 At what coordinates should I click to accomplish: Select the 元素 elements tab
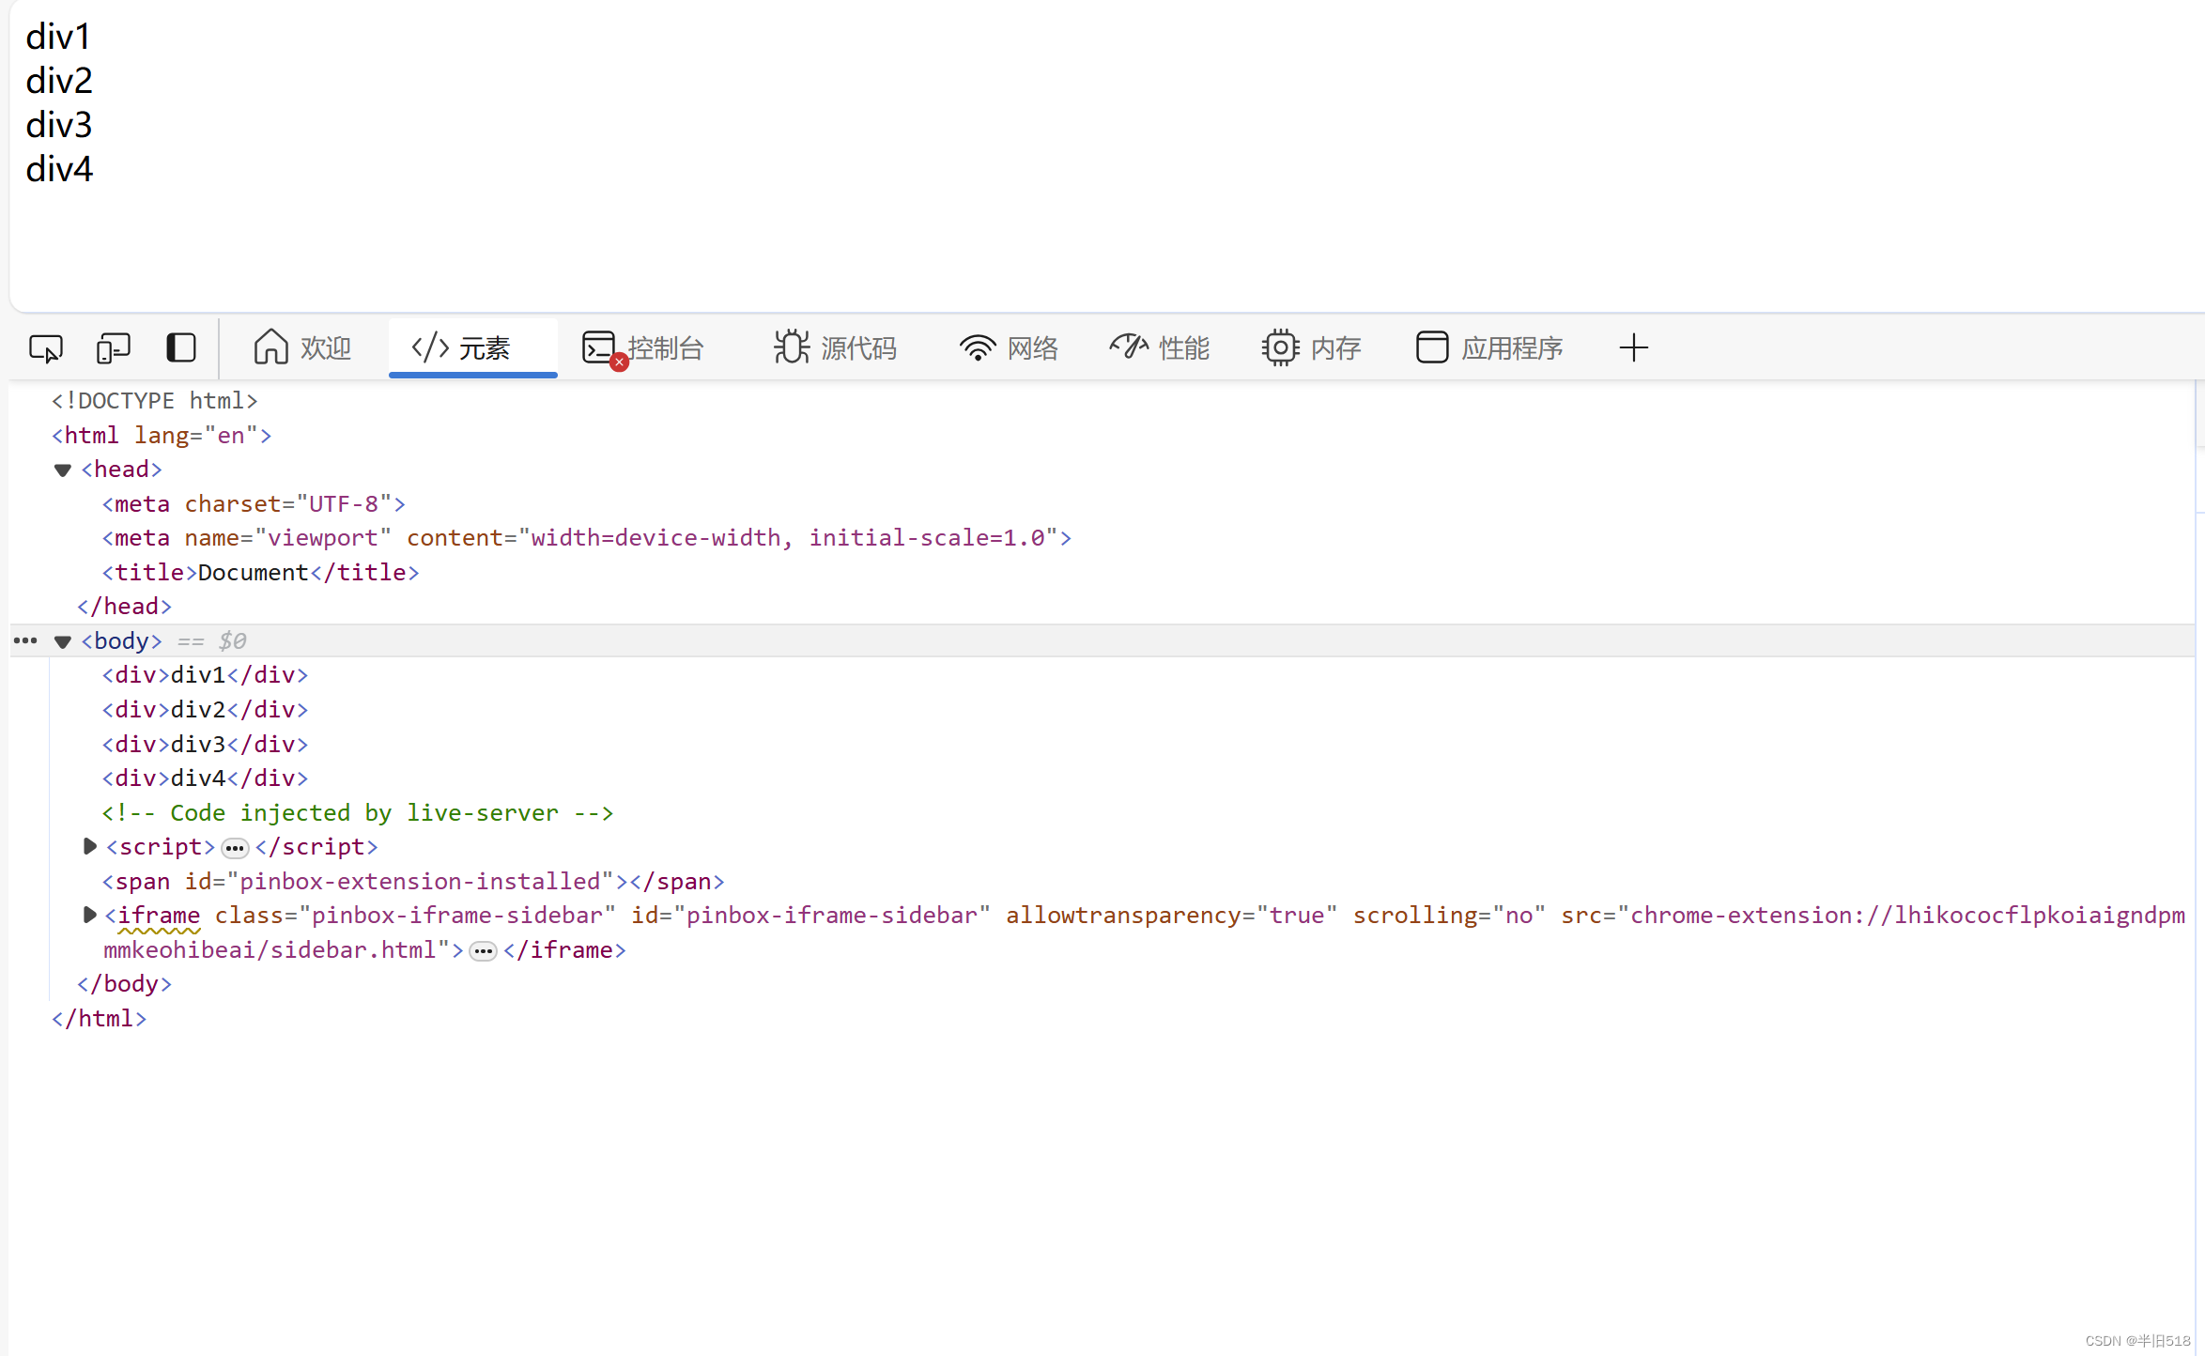472,348
